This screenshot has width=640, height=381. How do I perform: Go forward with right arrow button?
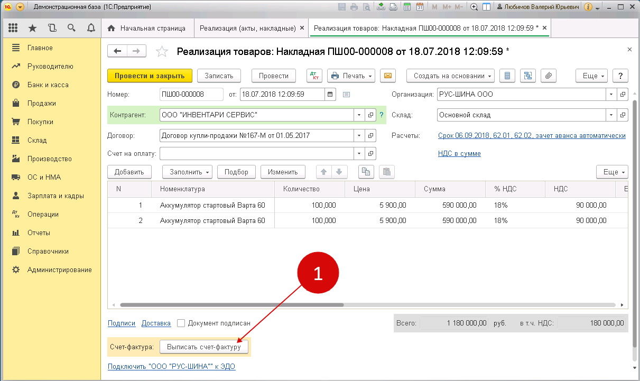click(x=136, y=51)
